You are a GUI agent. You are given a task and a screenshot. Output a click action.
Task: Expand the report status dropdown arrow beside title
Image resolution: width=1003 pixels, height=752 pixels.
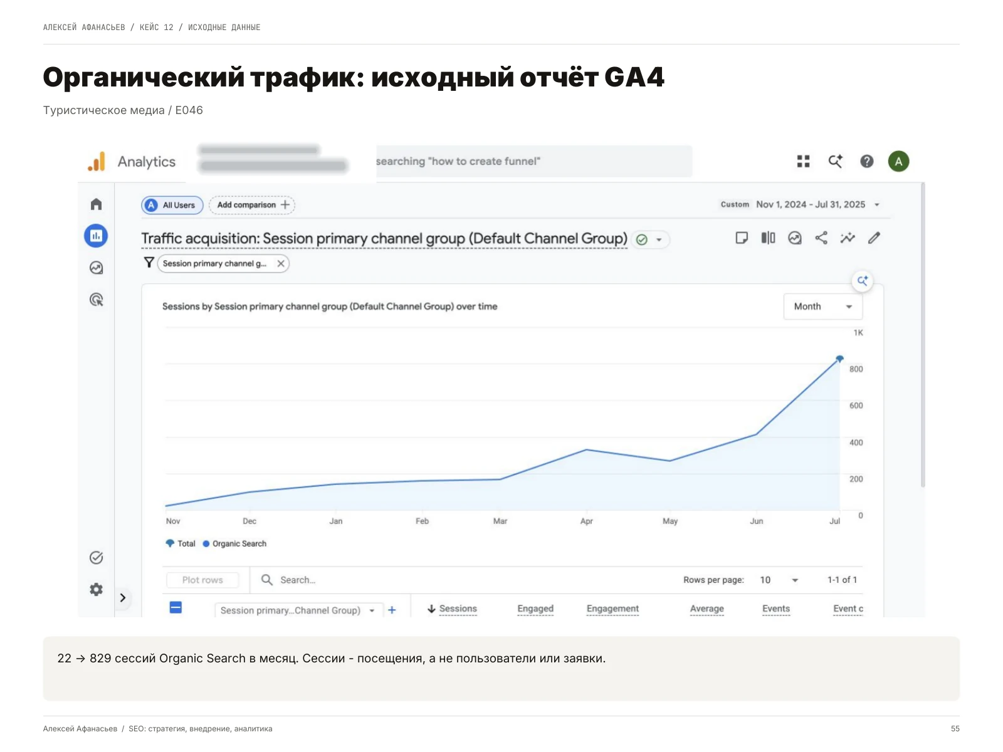[659, 239]
